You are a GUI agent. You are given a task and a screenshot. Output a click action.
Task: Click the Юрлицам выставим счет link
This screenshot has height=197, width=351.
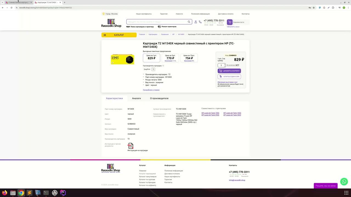[x=228, y=82]
